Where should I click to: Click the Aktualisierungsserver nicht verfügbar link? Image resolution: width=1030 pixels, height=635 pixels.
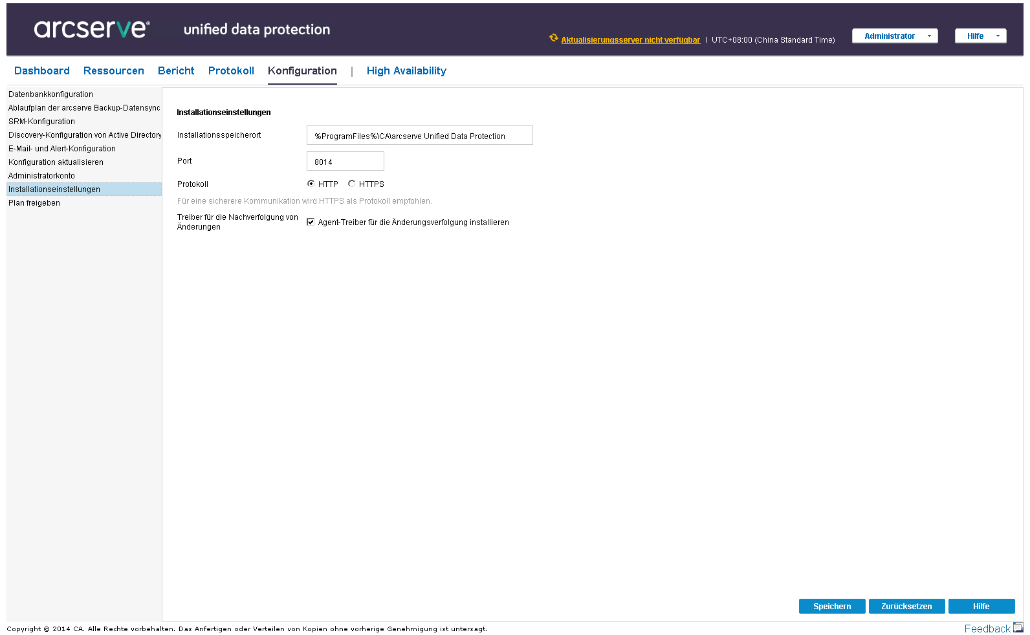[630, 40]
